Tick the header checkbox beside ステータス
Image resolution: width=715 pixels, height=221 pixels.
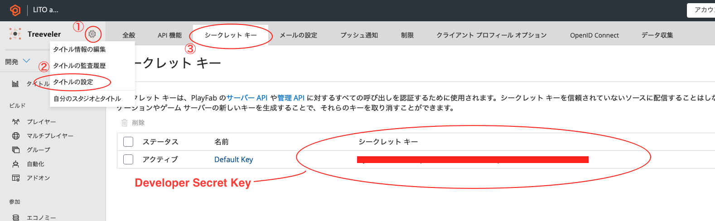[x=128, y=142]
